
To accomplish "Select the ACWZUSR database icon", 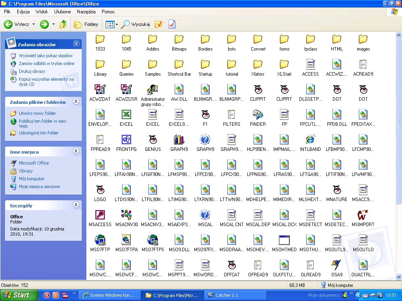I will tap(126, 90).
